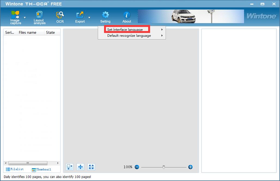Expand the Export dropdown arrow
Viewport: 280px width, 181px height.
click(x=89, y=17)
